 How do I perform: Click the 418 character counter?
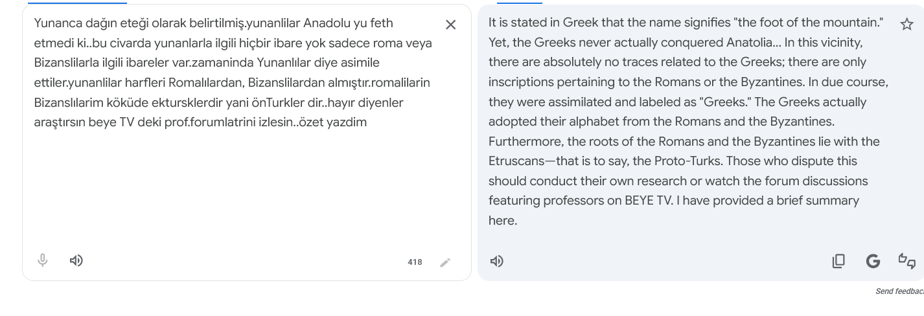point(415,262)
